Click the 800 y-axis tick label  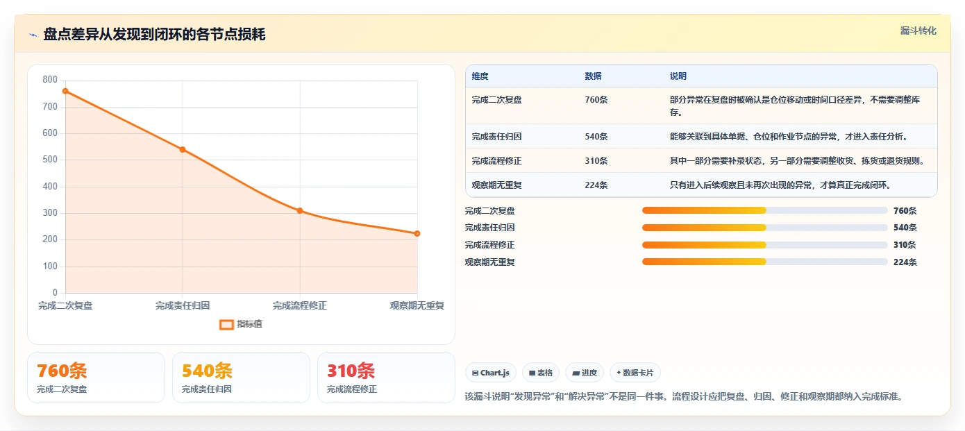coord(50,80)
